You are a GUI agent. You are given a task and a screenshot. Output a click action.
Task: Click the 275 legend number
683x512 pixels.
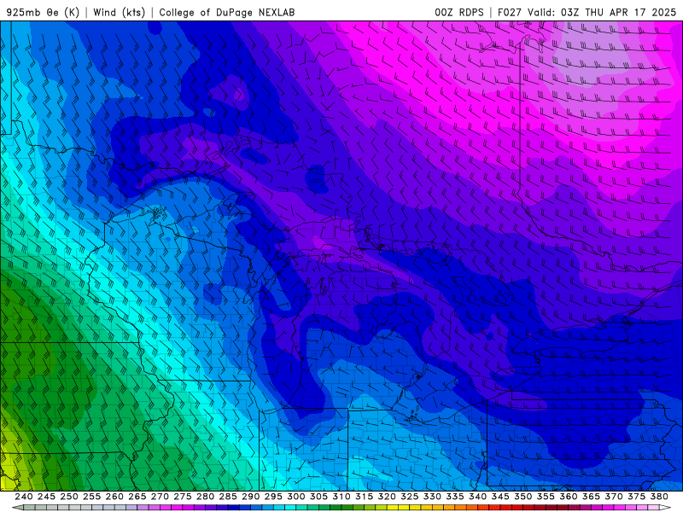pos(183,497)
